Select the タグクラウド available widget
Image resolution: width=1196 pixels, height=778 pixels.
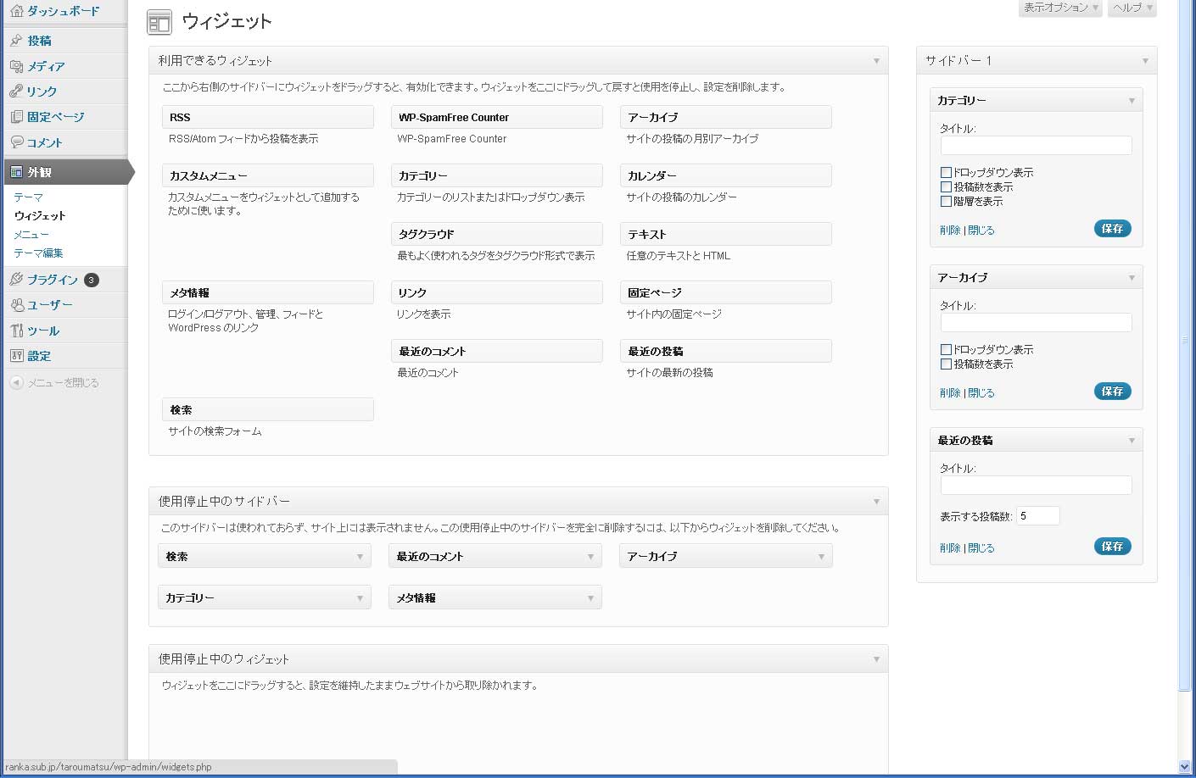point(497,234)
